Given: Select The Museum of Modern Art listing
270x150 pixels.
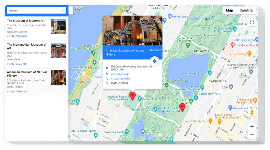Looking at the screenshot, I should coord(37,28).
